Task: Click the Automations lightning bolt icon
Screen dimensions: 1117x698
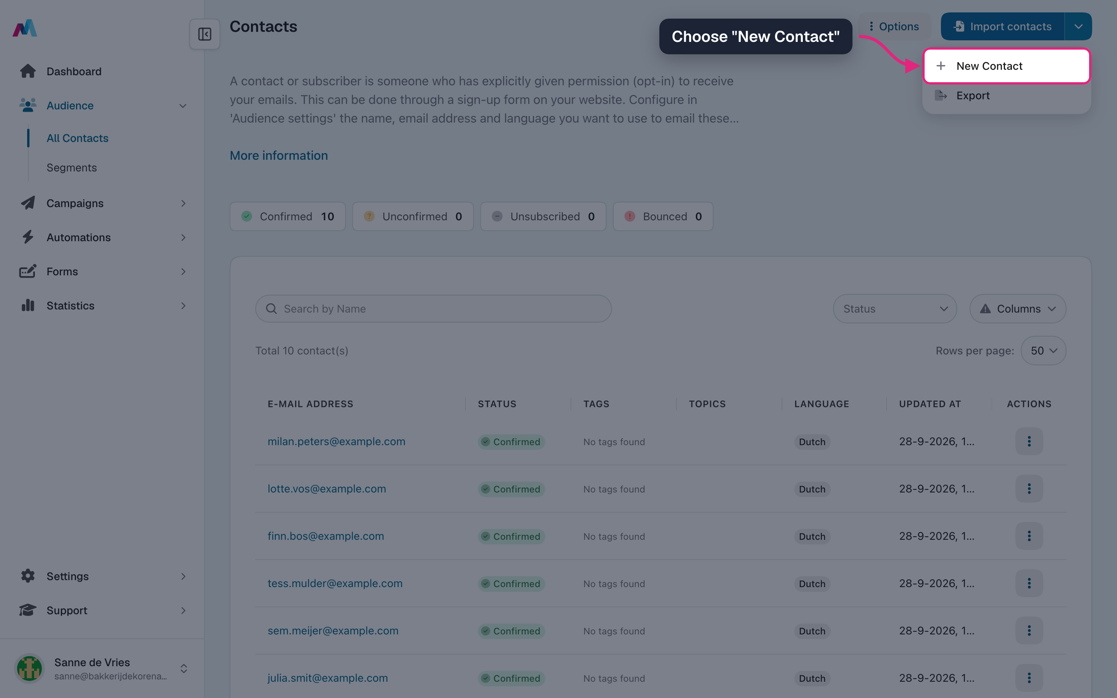Action: pos(28,237)
